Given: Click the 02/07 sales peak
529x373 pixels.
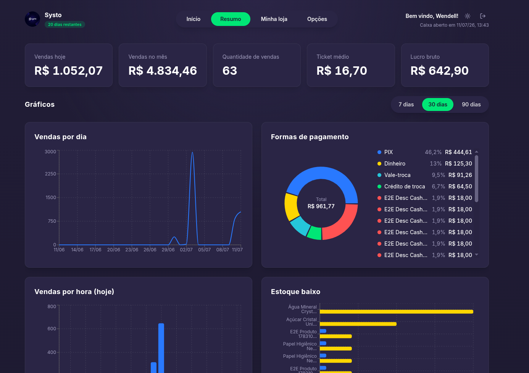Looking at the screenshot, I should click(x=192, y=153).
